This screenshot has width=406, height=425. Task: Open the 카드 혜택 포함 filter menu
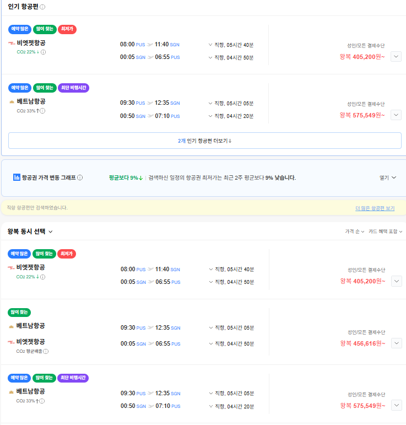(x=385, y=232)
